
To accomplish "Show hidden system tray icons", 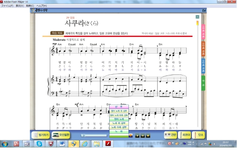I will click(x=197, y=144).
